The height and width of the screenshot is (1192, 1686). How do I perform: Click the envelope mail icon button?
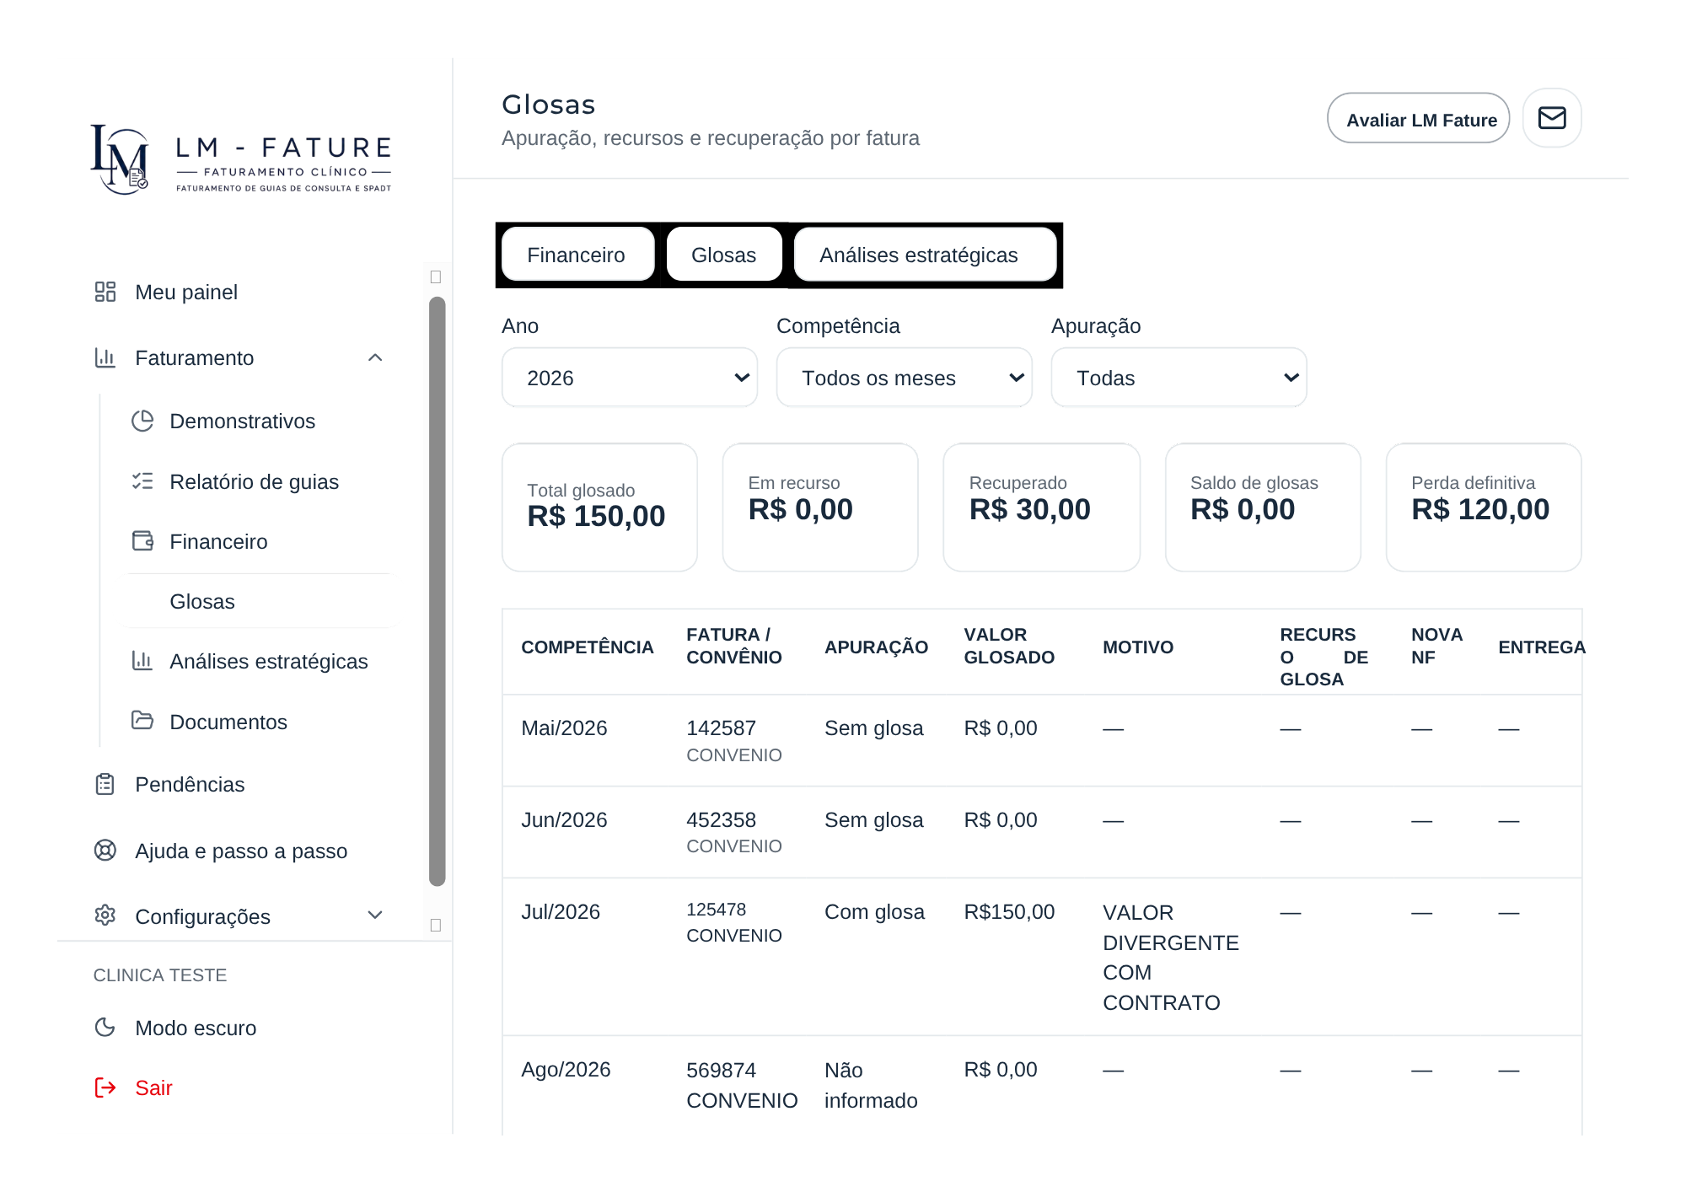click(1551, 118)
